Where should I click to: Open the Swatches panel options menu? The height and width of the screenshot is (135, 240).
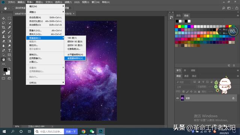[238, 16]
